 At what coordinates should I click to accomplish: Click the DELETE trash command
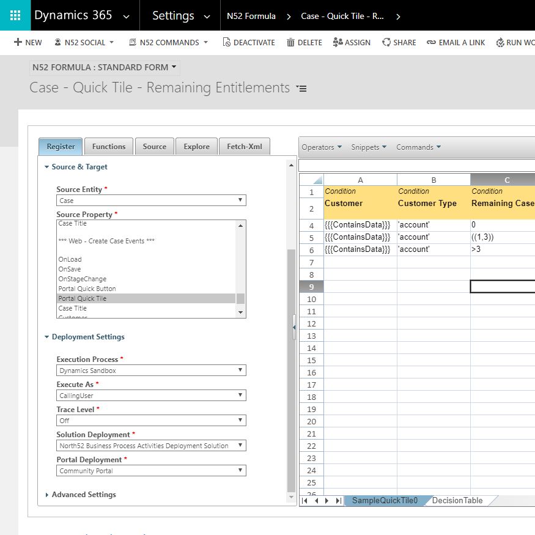tap(304, 42)
